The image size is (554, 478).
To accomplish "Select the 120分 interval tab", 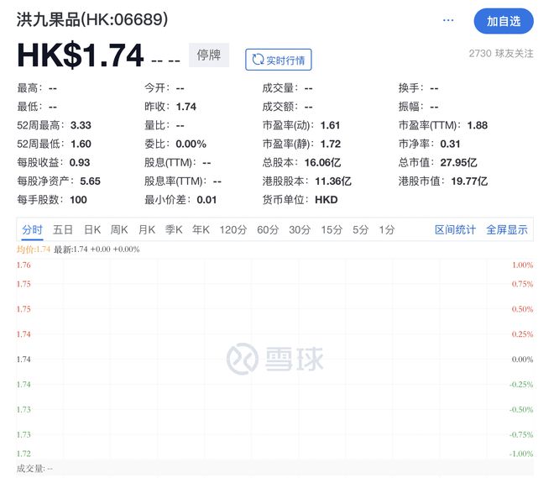I will tap(233, 230).
